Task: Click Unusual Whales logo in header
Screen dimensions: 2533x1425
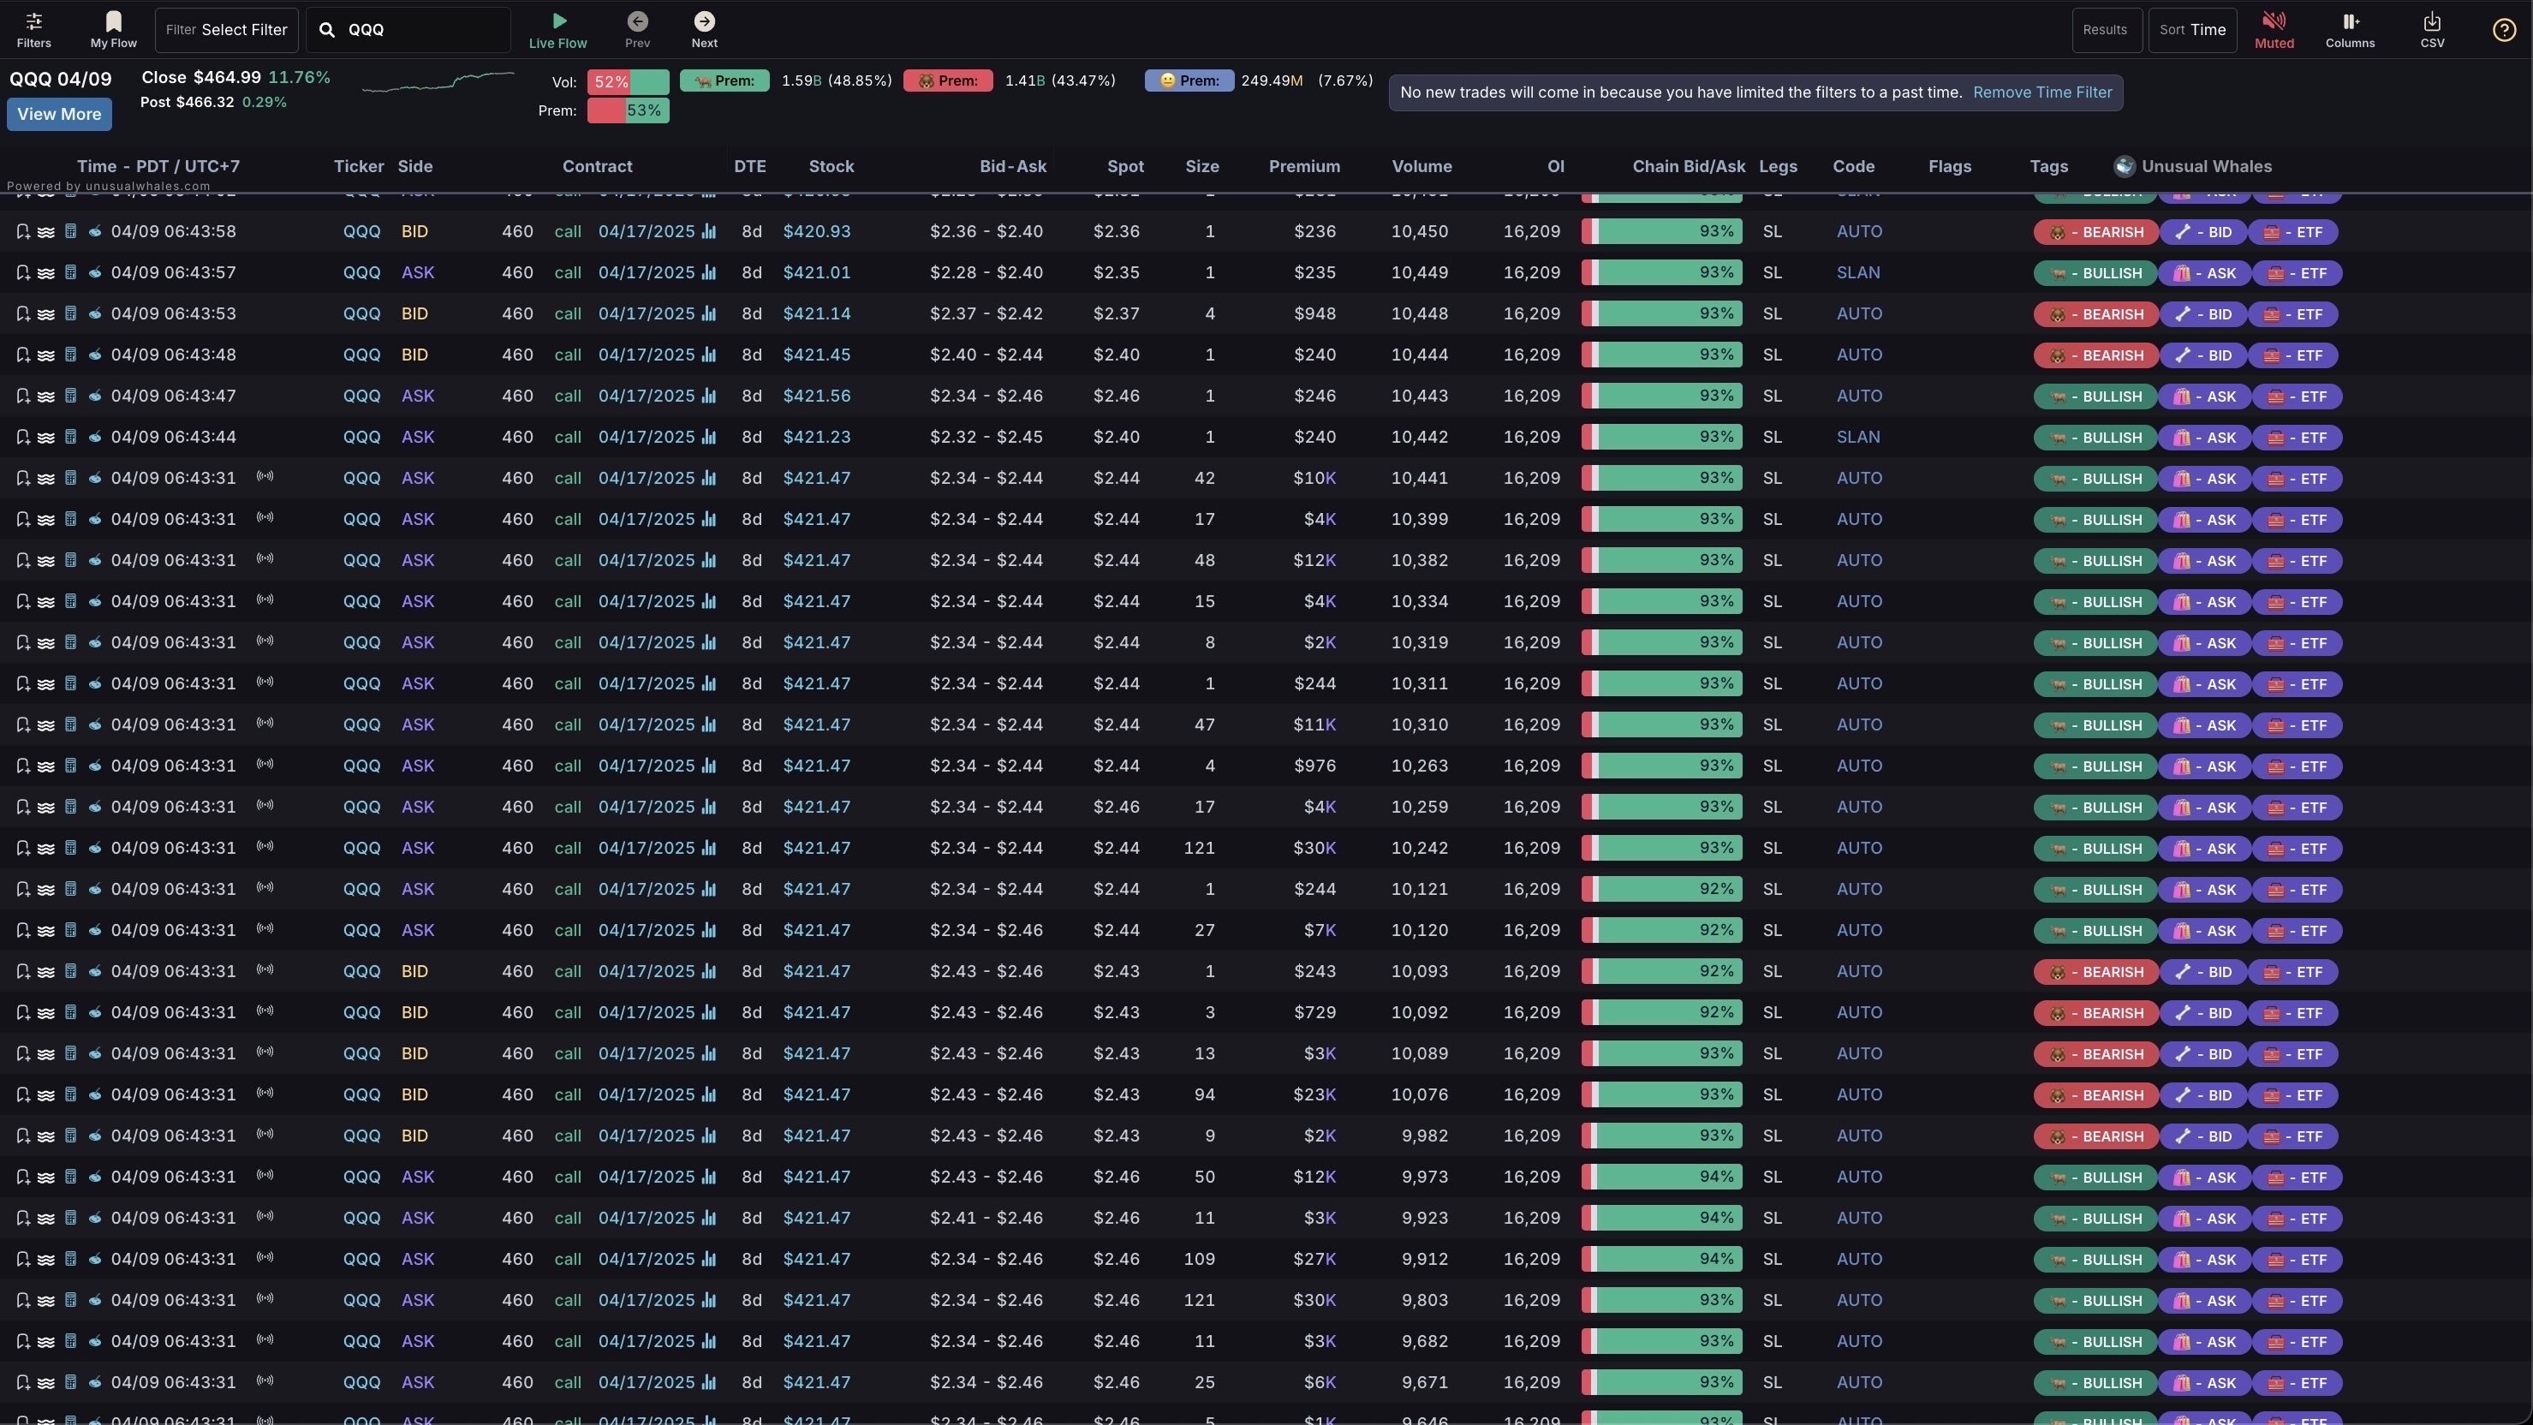Action: (x=2124, y=166)
